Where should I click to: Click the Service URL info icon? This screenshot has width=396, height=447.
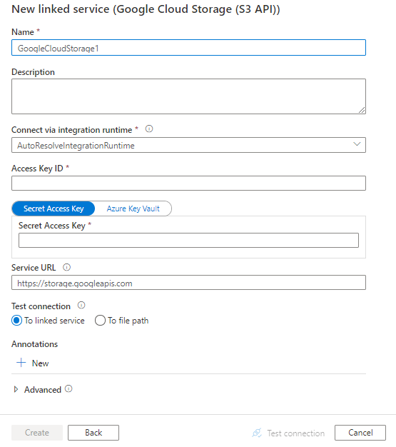(66, 267)
